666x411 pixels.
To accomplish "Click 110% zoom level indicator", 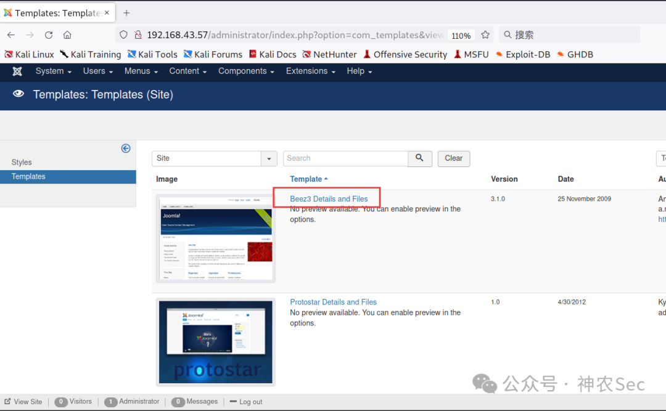I will pos(461,36).
